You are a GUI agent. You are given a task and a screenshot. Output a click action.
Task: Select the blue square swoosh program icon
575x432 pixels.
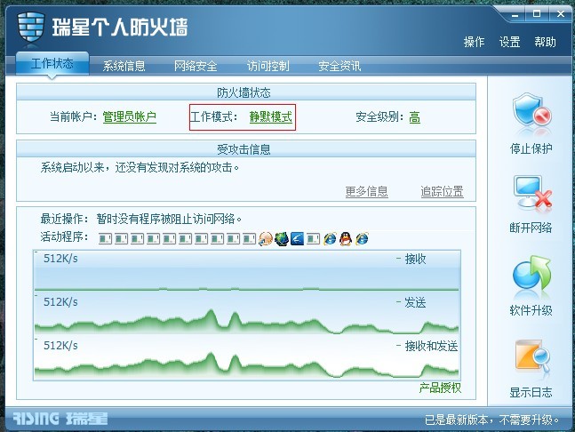[298, 239]
